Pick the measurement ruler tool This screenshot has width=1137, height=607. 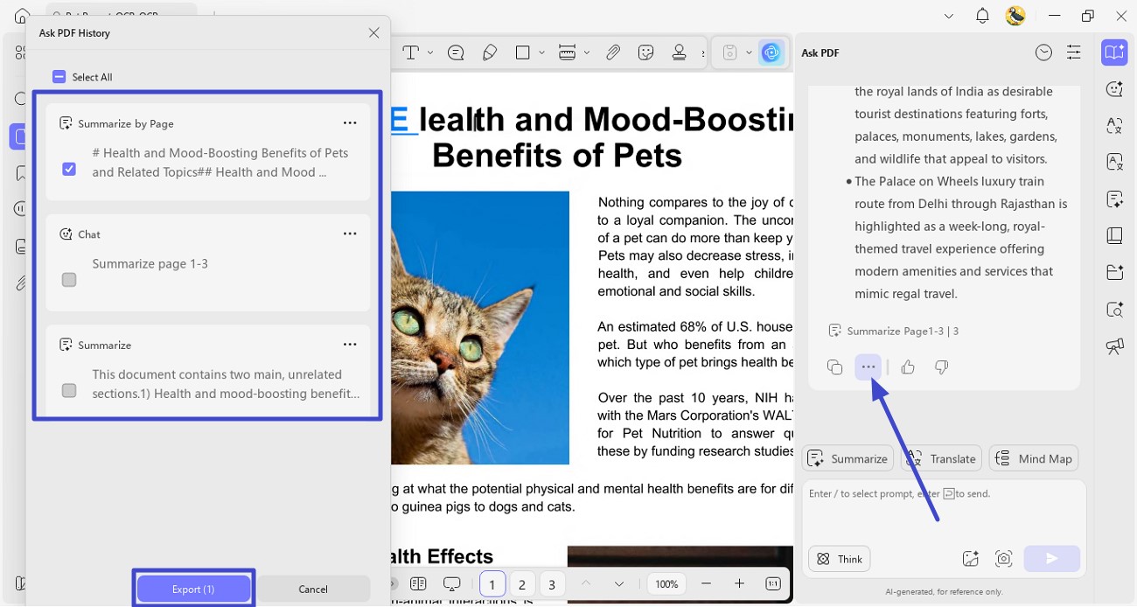(567, 52)
